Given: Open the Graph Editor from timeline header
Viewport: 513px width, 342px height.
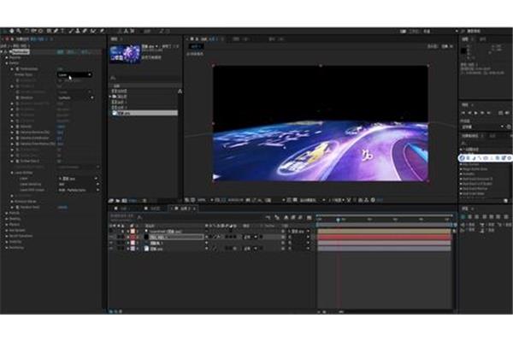Looking at the screenshot, I should 309,217.
